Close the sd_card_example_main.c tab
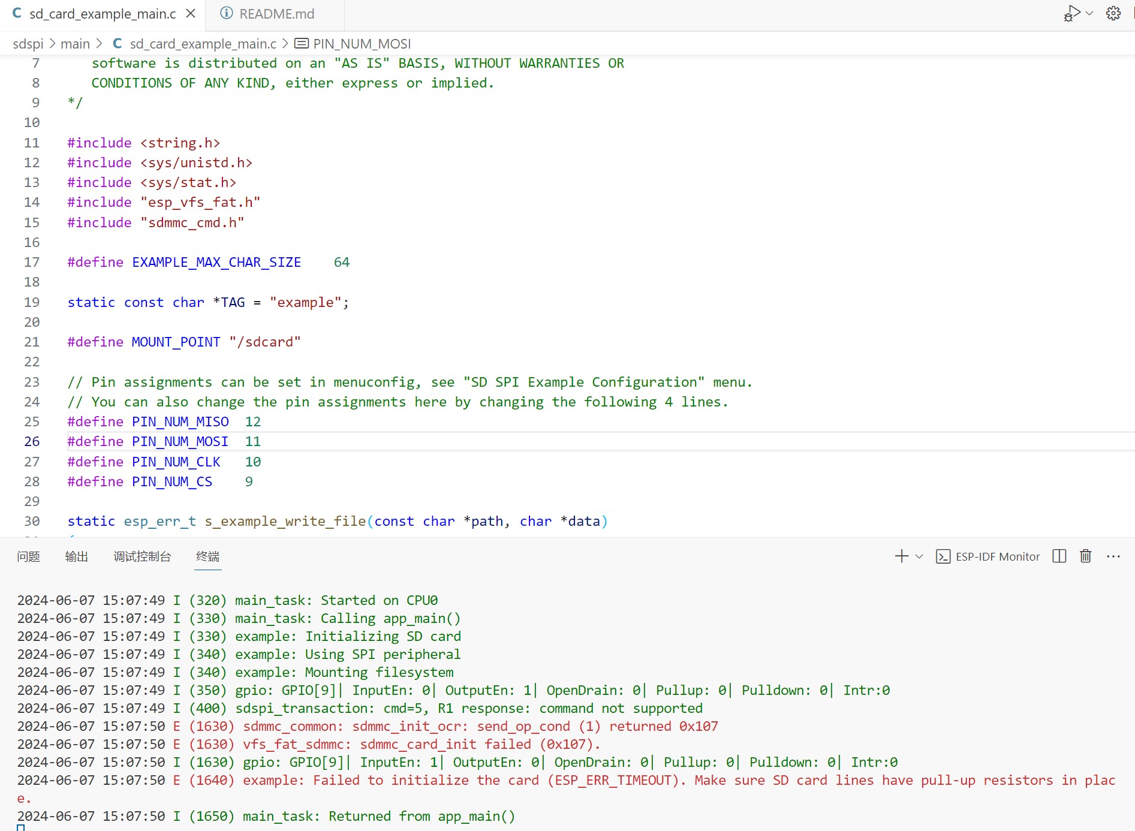The image size is (1135, 831). tap(191, 13)
